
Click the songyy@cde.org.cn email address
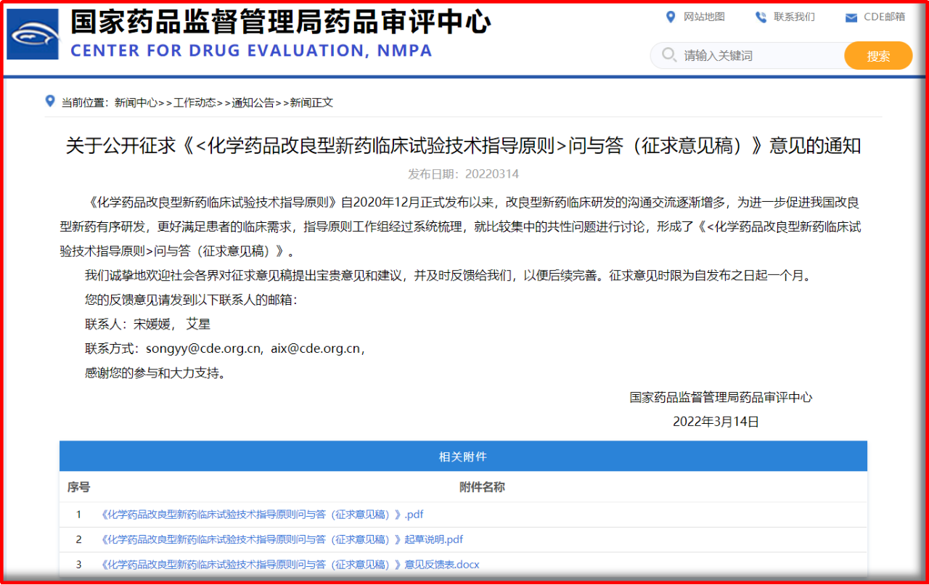203,348
